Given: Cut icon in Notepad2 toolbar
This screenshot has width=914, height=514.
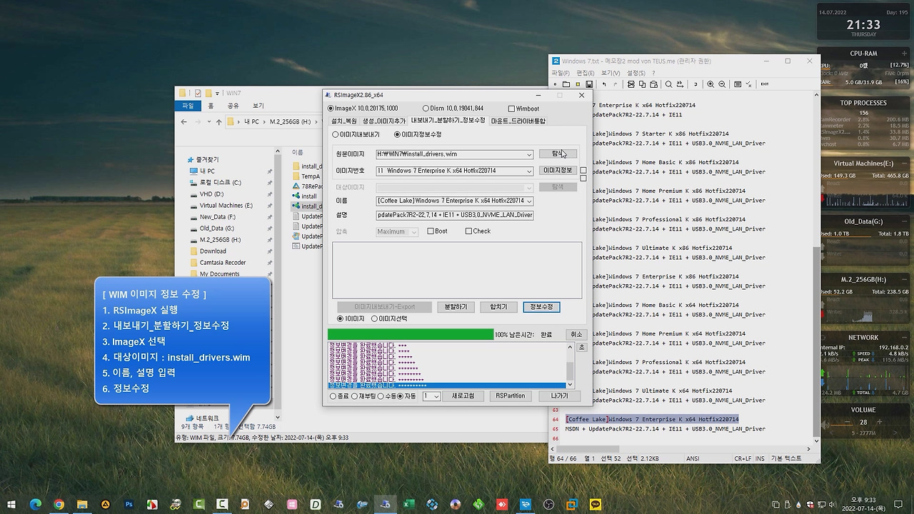Looking at the screenshot, I should [x=631, y=84].
